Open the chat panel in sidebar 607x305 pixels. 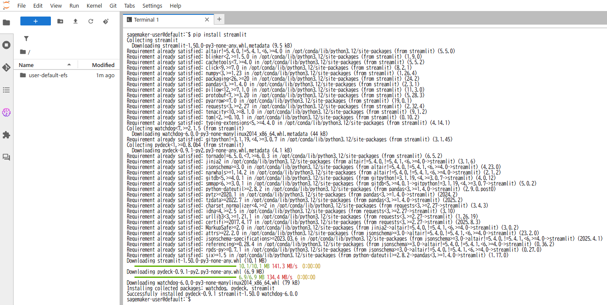pyautogui.click(x=6, y=157)
